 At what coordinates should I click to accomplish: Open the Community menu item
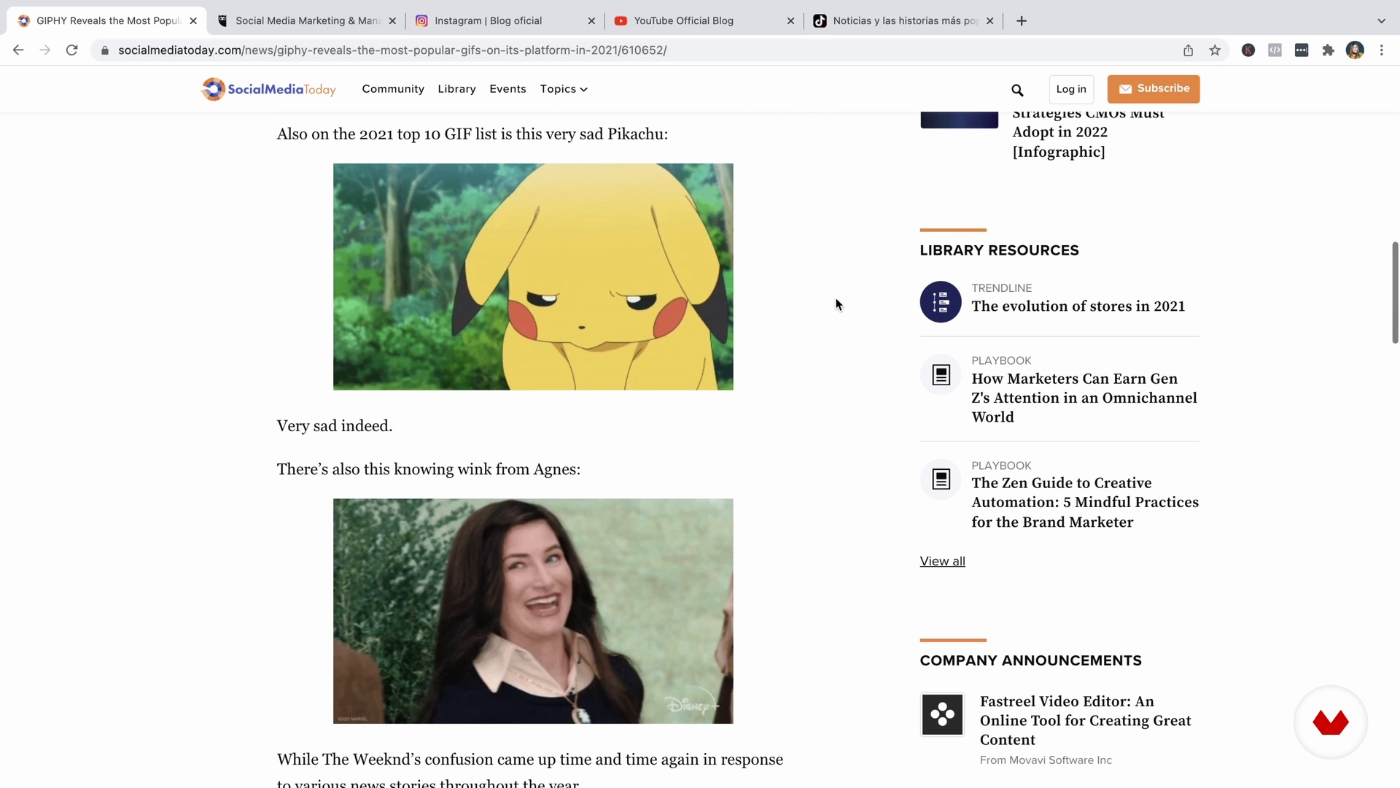click(393, 89)
